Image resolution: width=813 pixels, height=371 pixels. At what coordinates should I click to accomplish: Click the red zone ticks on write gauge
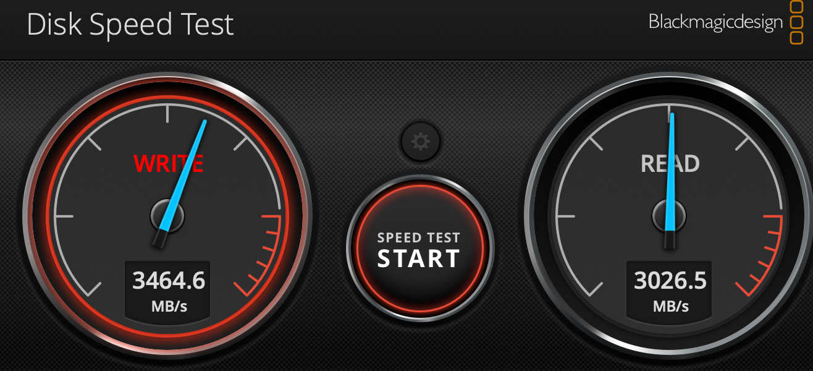[x=263, y=254]
